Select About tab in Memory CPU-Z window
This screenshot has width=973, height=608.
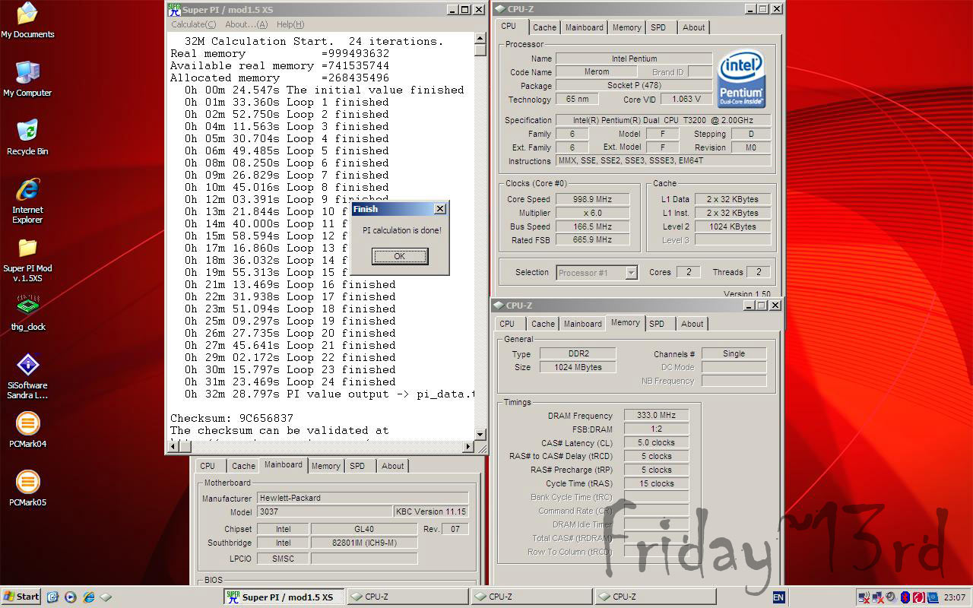pos(692,324)
